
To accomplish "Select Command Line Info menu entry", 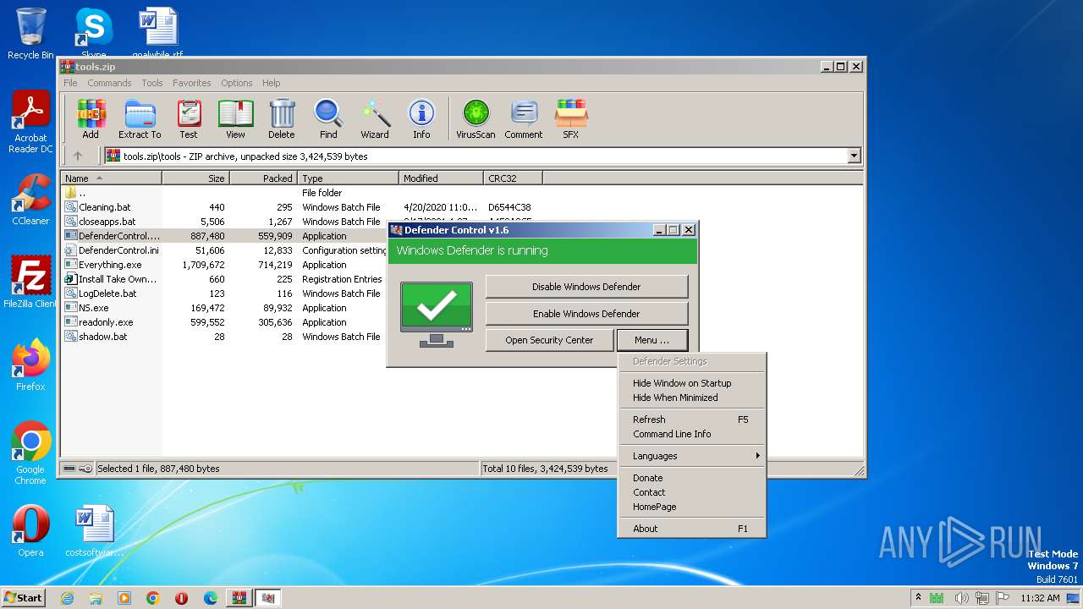I will [691, 434].
